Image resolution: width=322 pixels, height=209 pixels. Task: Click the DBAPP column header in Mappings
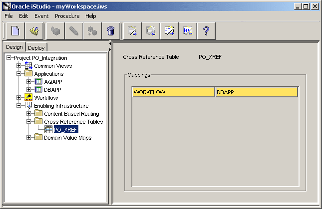click(257, 92)
